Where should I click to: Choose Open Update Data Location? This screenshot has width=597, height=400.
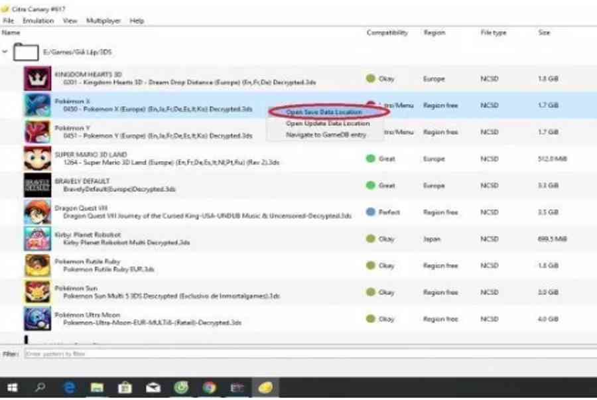328,123
